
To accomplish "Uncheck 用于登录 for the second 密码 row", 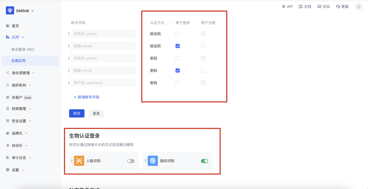I will pos(177,70).
